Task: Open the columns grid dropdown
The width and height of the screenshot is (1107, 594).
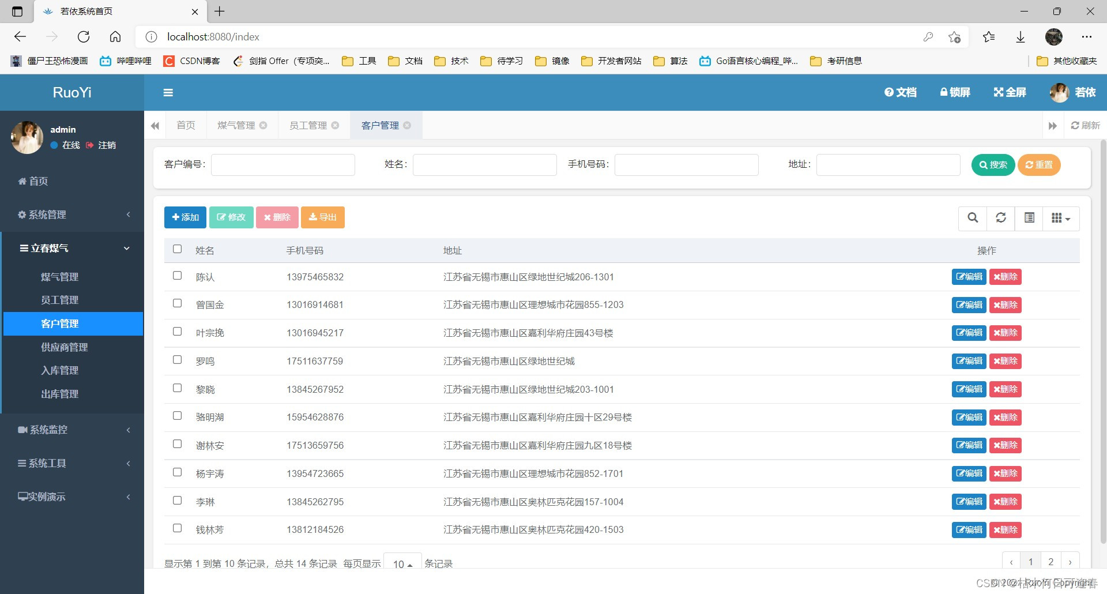Action: pyautogui.click(x=1061, y=218)
